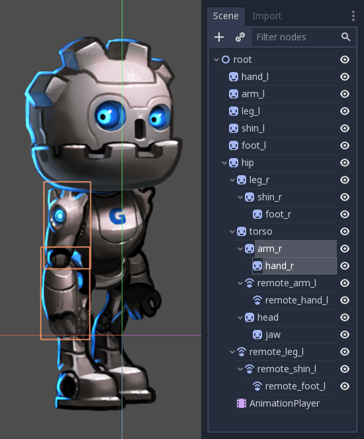
Task: Collapse the shin_r node
Action: click(240, 197)
